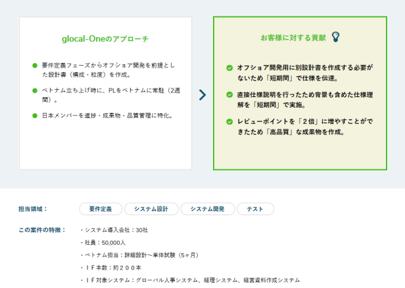Click the ベトナム担当：詳細設計～単体試験 line

coord(139,255)
